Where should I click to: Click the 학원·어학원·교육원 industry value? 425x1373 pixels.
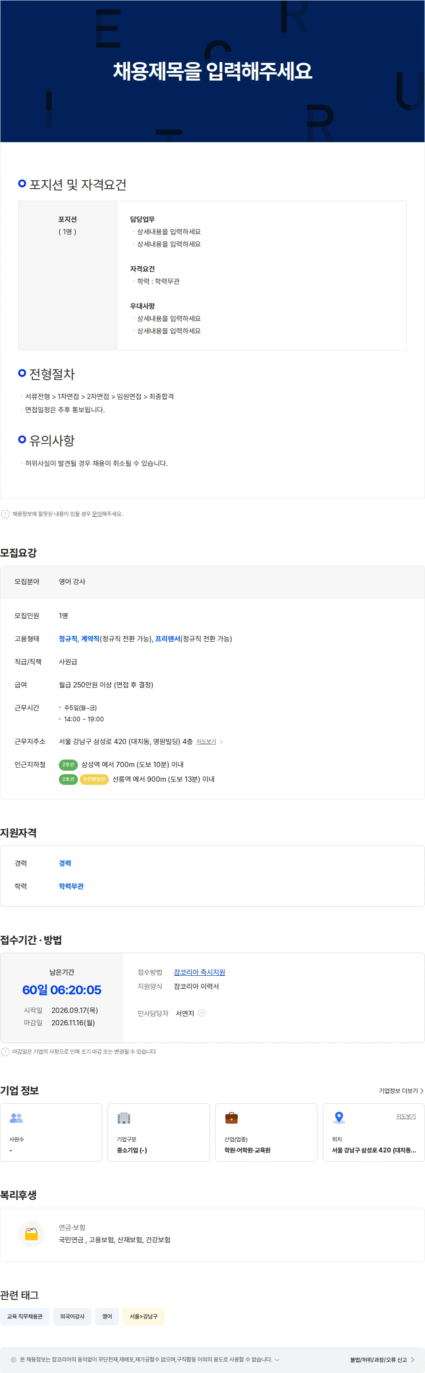(x=247, y=1150)
